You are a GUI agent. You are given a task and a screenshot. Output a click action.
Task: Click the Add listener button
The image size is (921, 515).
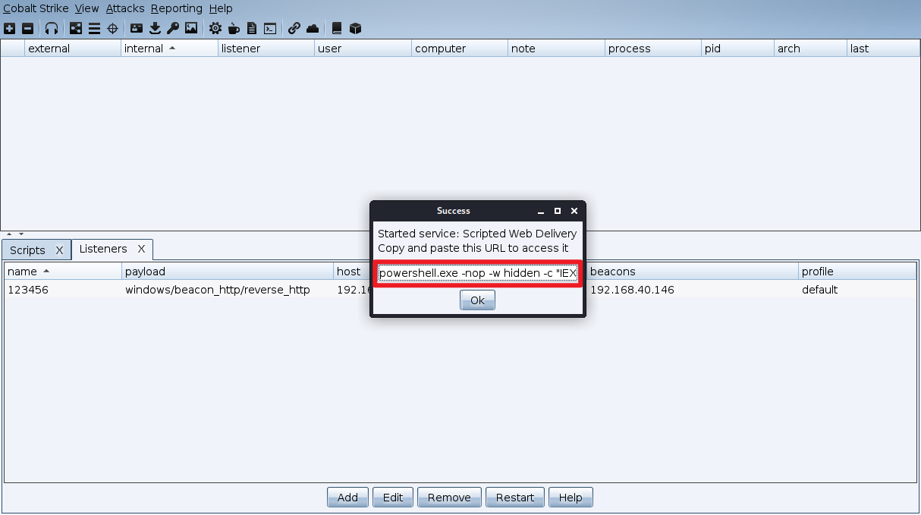347,498
